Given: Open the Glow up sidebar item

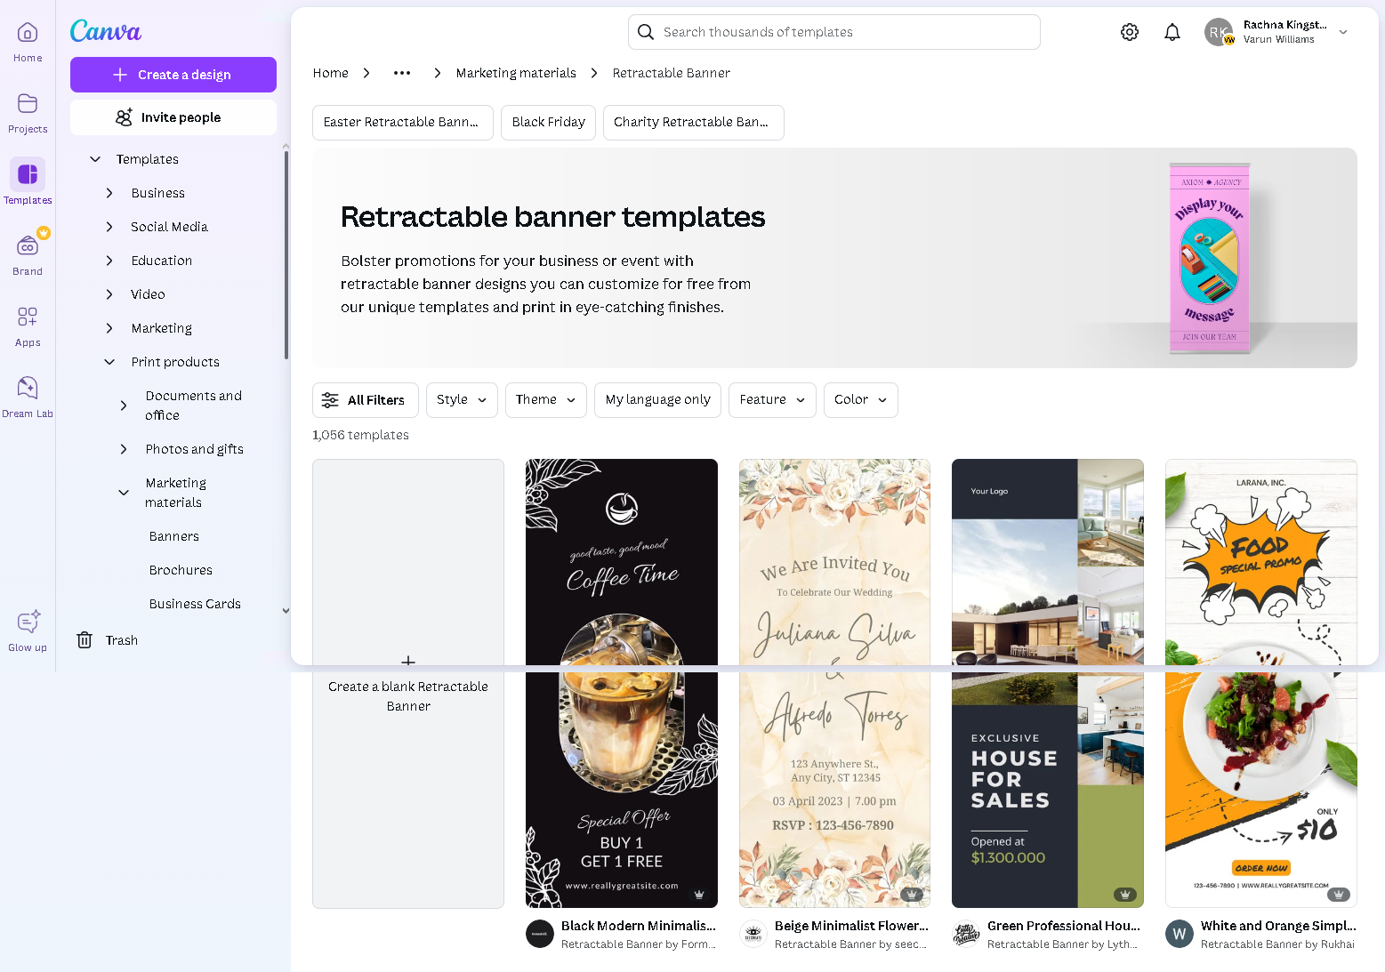Looking at the screenshot, I should pyautogui.click(x=27, y=630).
